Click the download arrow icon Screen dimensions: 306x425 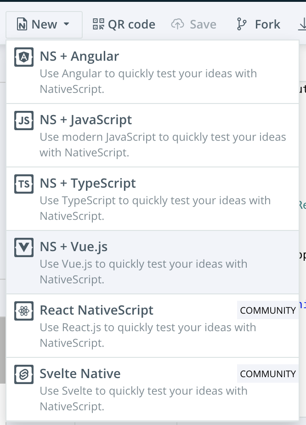coord(302,24)
